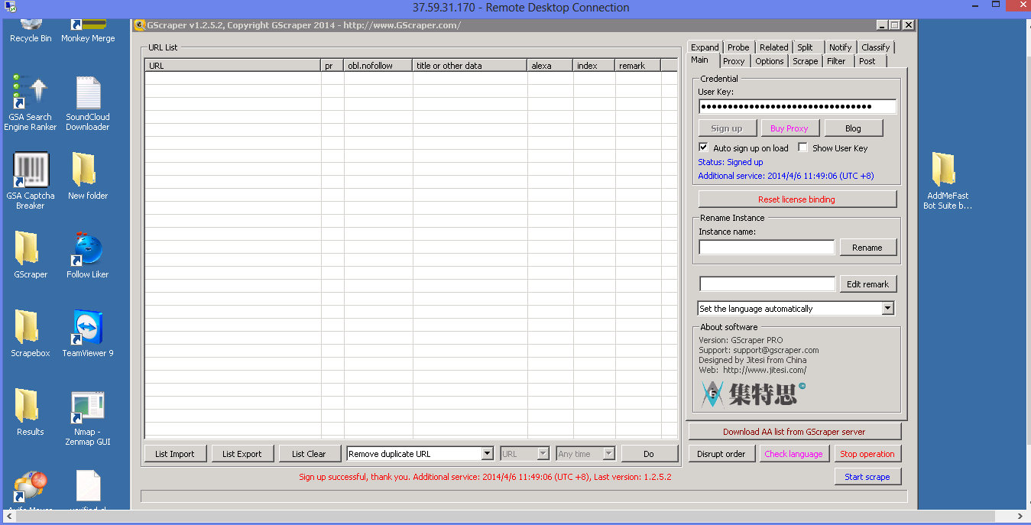
Task: Sort by the pr column header
Action: point(332,66)
